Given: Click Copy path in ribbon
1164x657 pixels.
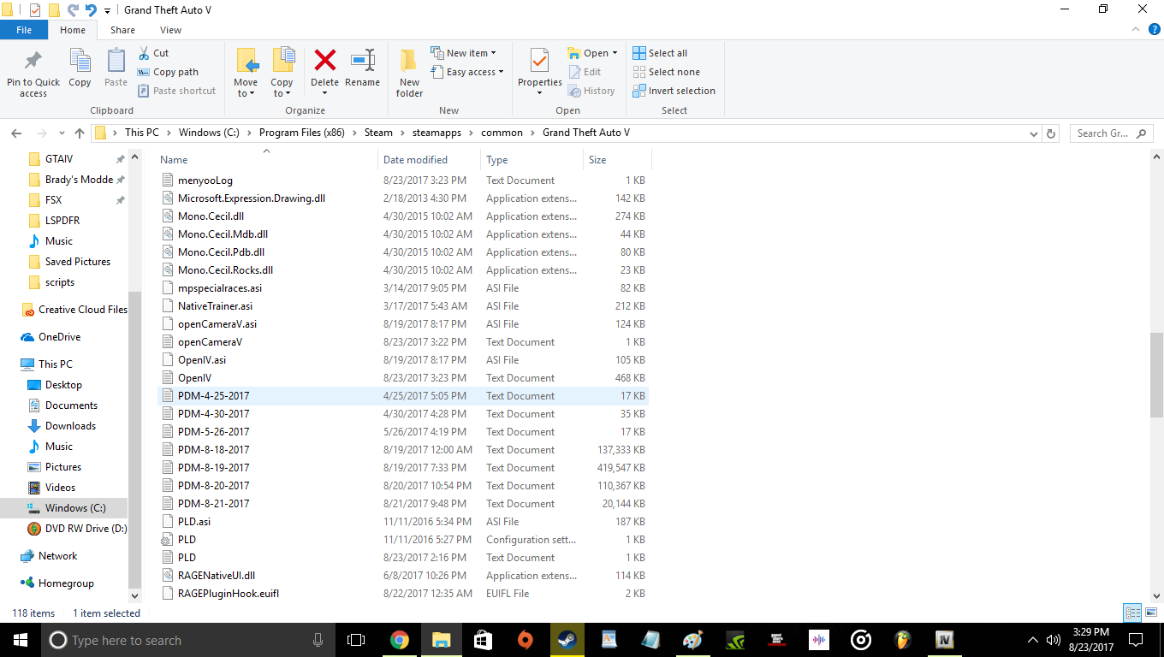Looking at the screenshot, I should coord(168,72).
